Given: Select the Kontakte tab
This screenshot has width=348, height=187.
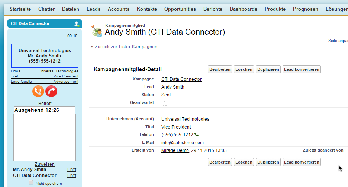Looking at the screenshot, I should (x=147, y=9).
